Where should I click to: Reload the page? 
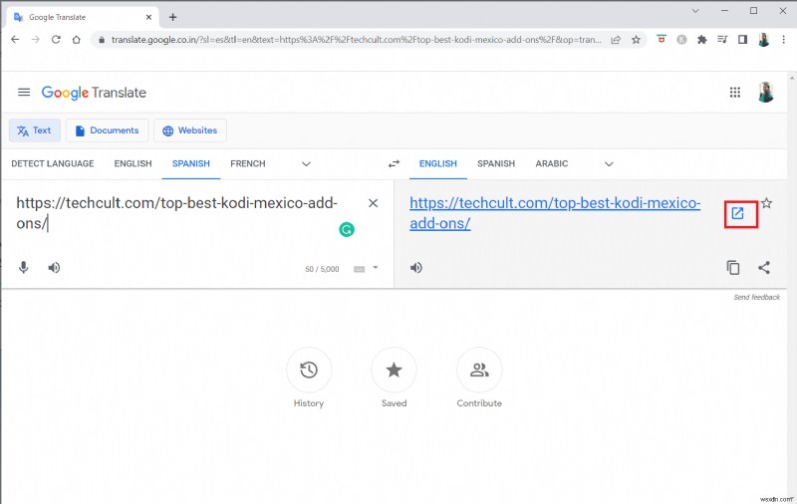coord(56,40)
